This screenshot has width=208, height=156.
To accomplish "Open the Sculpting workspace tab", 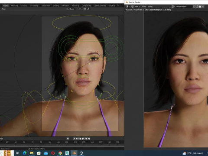I will (x=24, y=6).
